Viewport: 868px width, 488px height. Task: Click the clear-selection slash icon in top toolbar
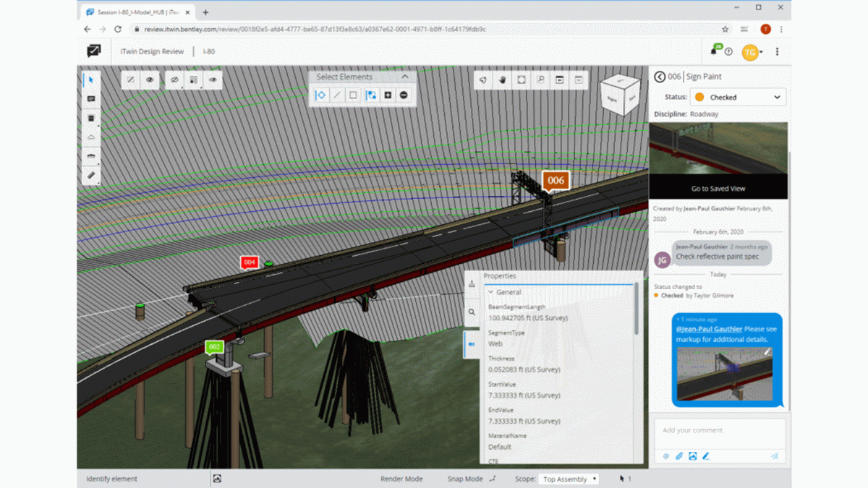tap(130, 80)
